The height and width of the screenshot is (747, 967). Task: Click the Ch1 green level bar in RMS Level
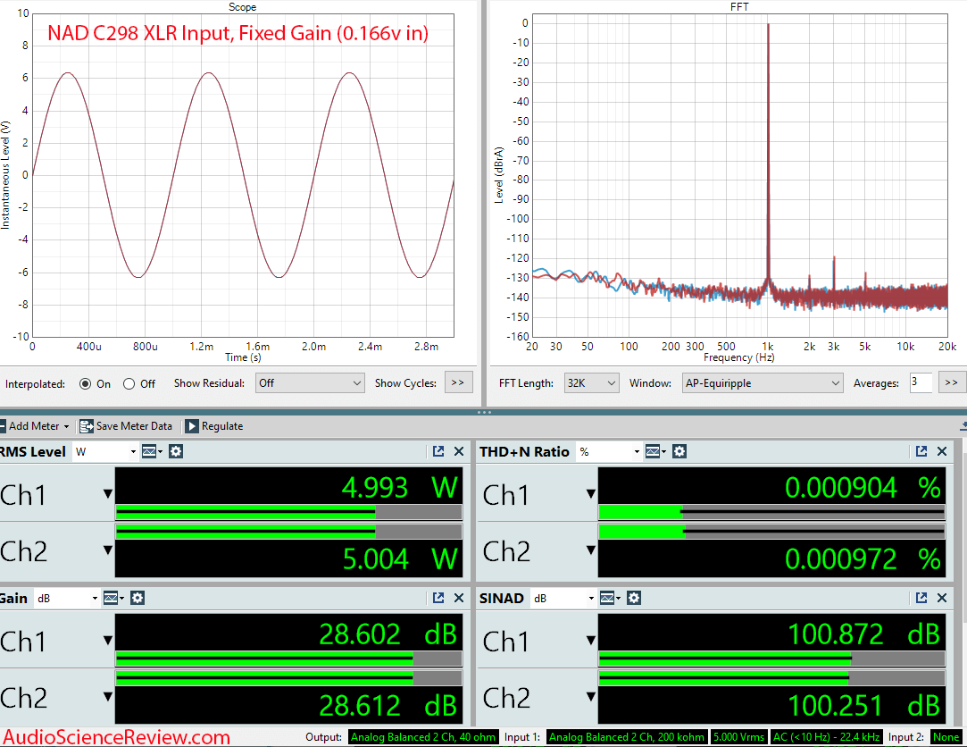(246, 511)
